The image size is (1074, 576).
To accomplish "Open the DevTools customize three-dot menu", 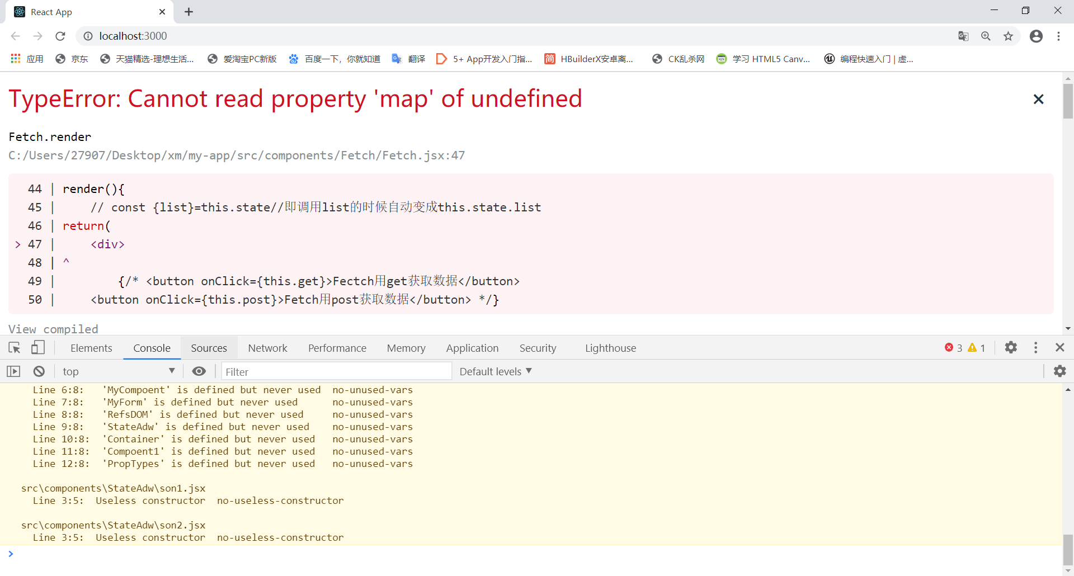I will click(1035, 348).
